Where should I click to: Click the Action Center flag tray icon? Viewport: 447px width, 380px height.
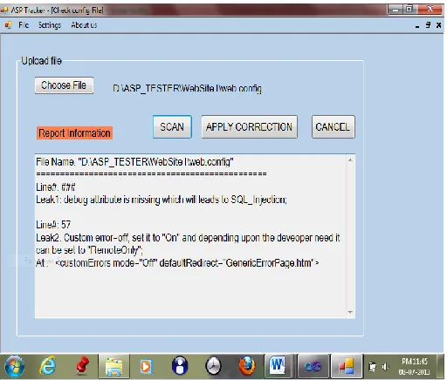372,367
